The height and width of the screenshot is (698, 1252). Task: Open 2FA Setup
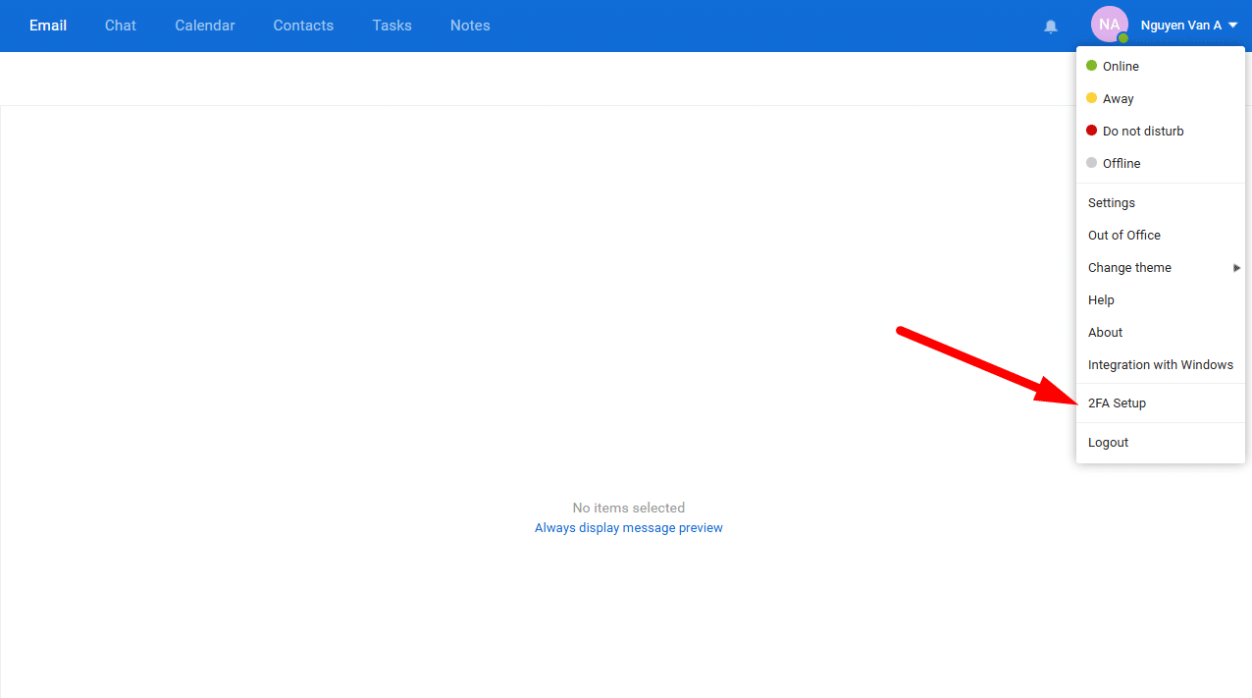click(1117, 403)
